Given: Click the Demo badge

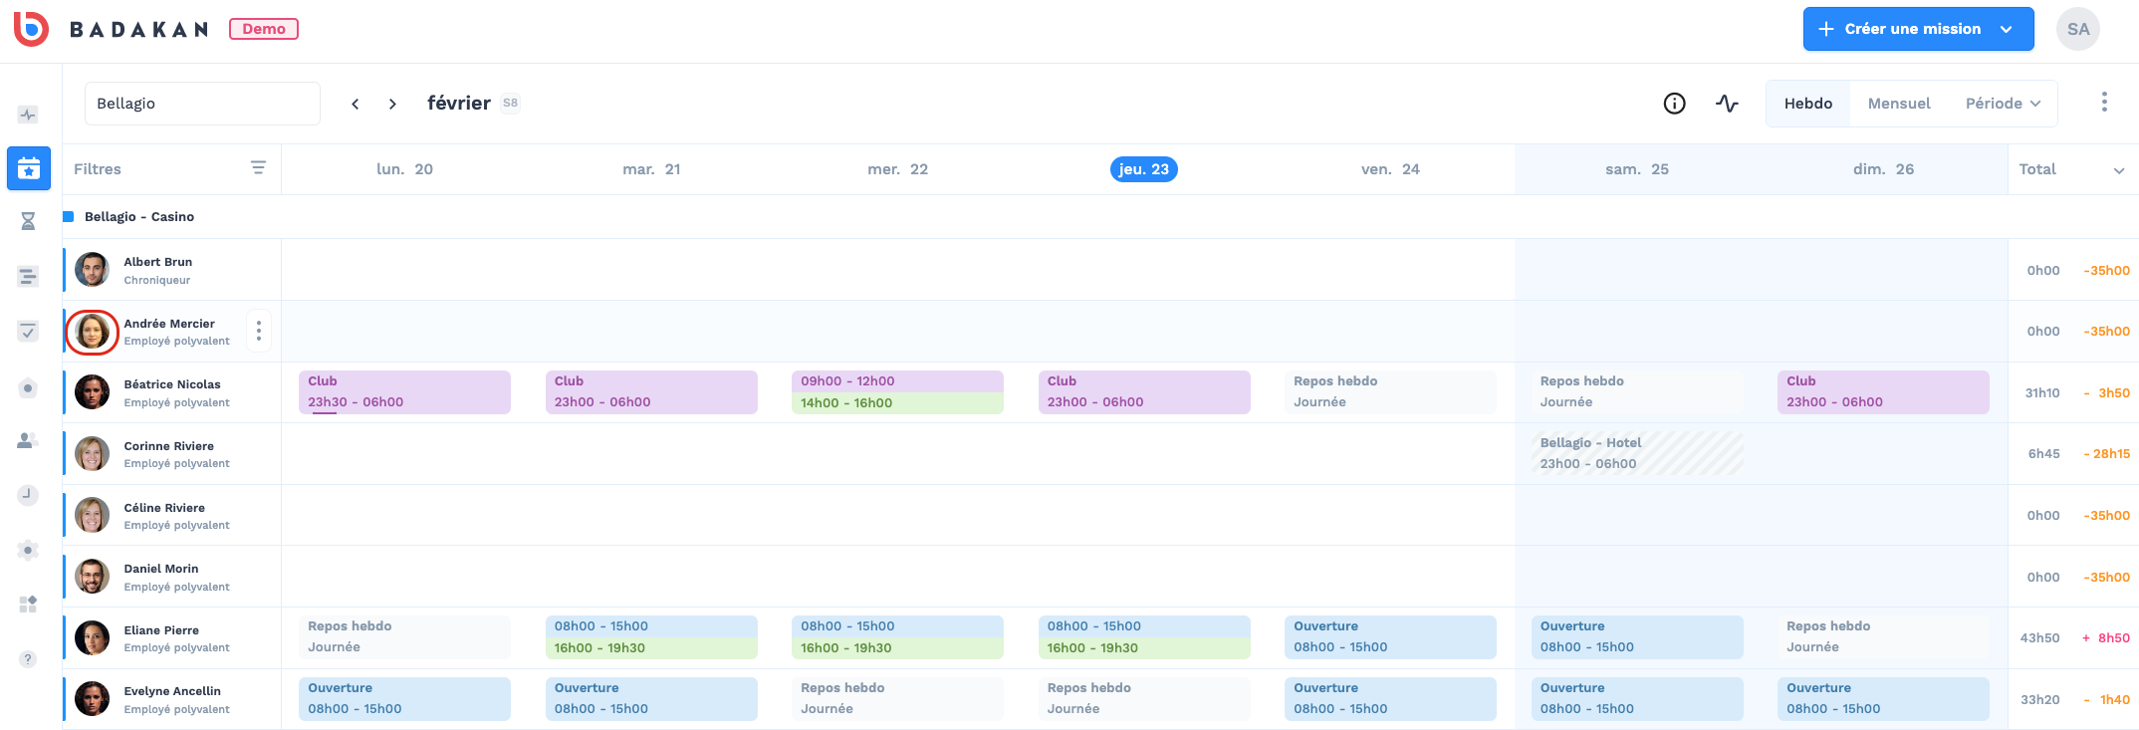Looking at the screenshot, I should coord(264,29).
